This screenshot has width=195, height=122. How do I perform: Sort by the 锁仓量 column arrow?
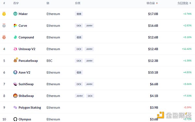(157, 3)
